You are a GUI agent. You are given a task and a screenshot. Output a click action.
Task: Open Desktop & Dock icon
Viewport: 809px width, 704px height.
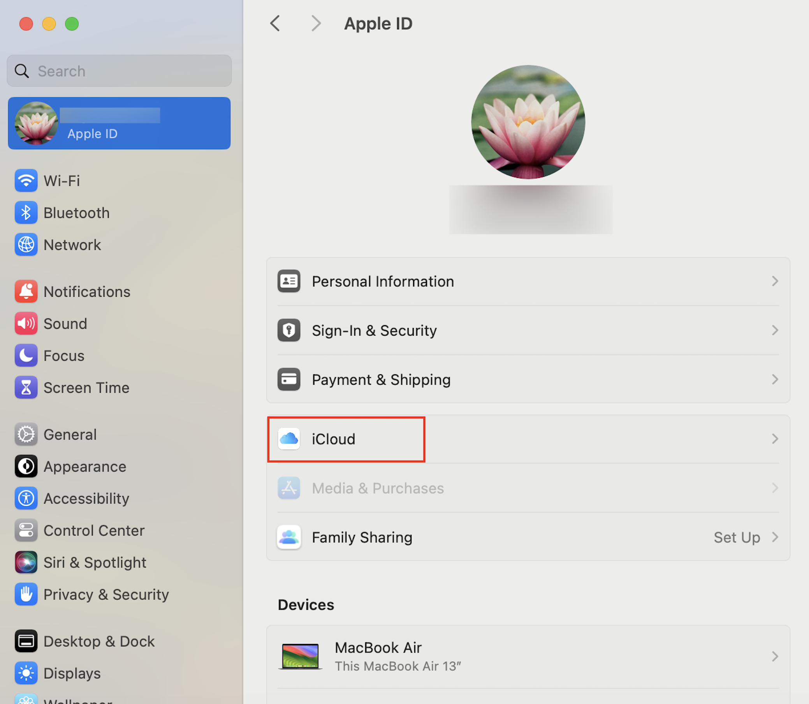tap(26, 641)
